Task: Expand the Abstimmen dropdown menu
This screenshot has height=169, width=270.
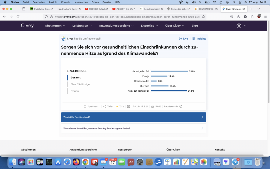Action: pos(55,26)
